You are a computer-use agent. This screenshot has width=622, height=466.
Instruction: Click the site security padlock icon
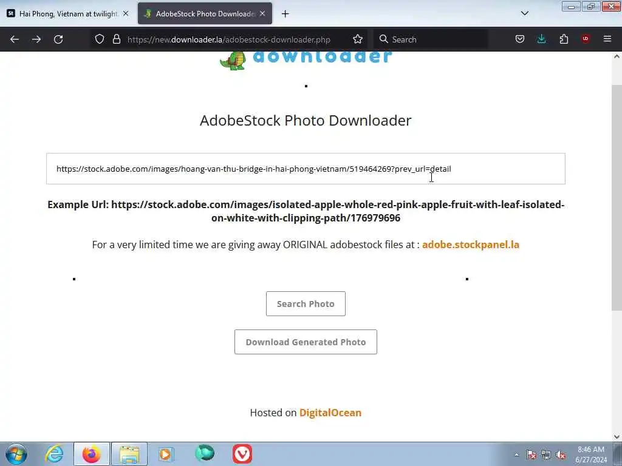pyautogui.click(x=116, y=39)
